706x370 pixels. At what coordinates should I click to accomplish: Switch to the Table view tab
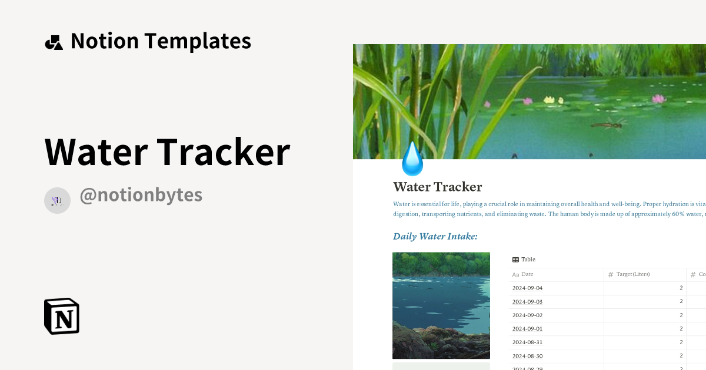524,259
